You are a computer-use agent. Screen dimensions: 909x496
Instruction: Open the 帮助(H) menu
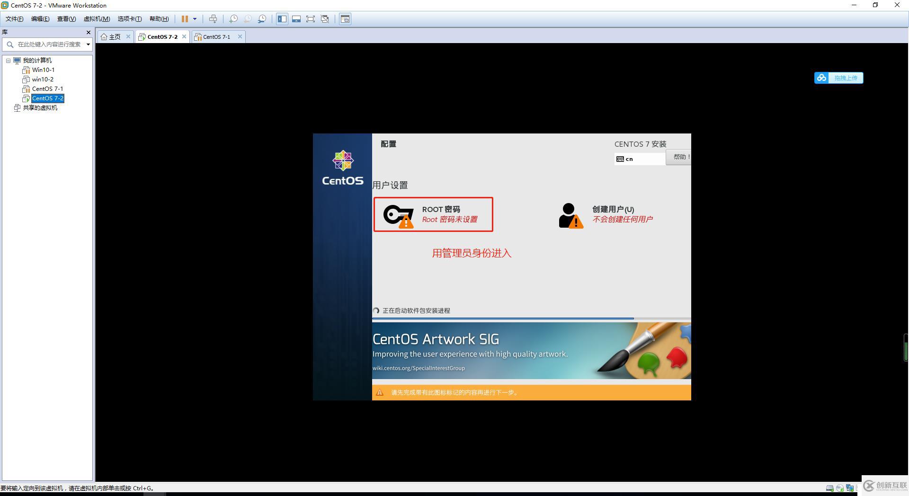pos(159,19)
